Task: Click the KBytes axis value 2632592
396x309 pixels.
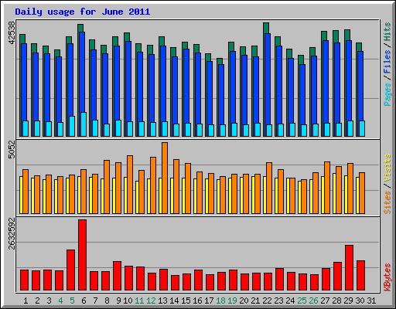Action: pos(12,234)
